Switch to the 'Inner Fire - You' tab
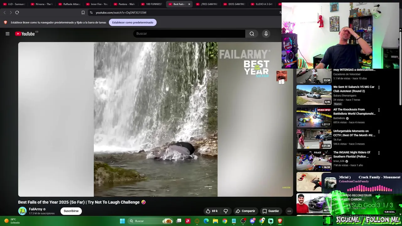 click(x=97, y=4)
